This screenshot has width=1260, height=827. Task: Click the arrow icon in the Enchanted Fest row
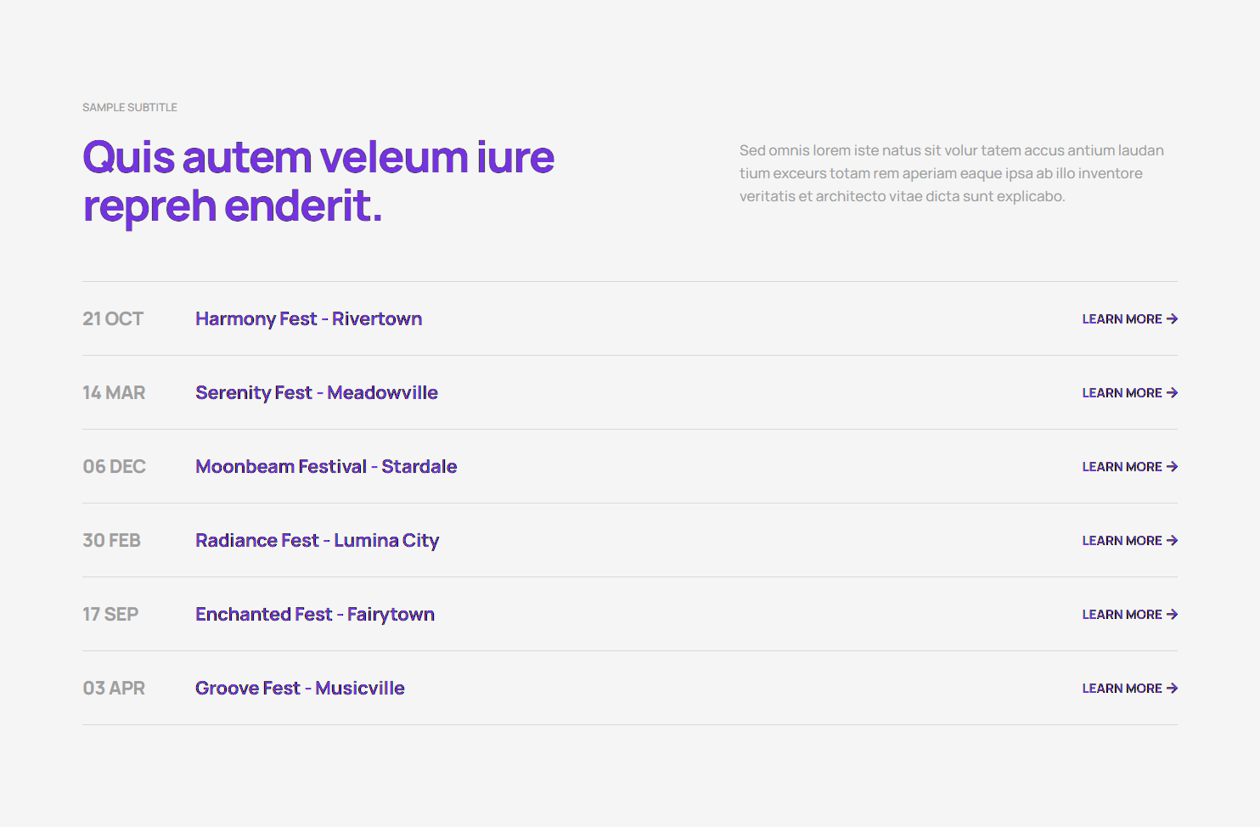pos(1172,615)
